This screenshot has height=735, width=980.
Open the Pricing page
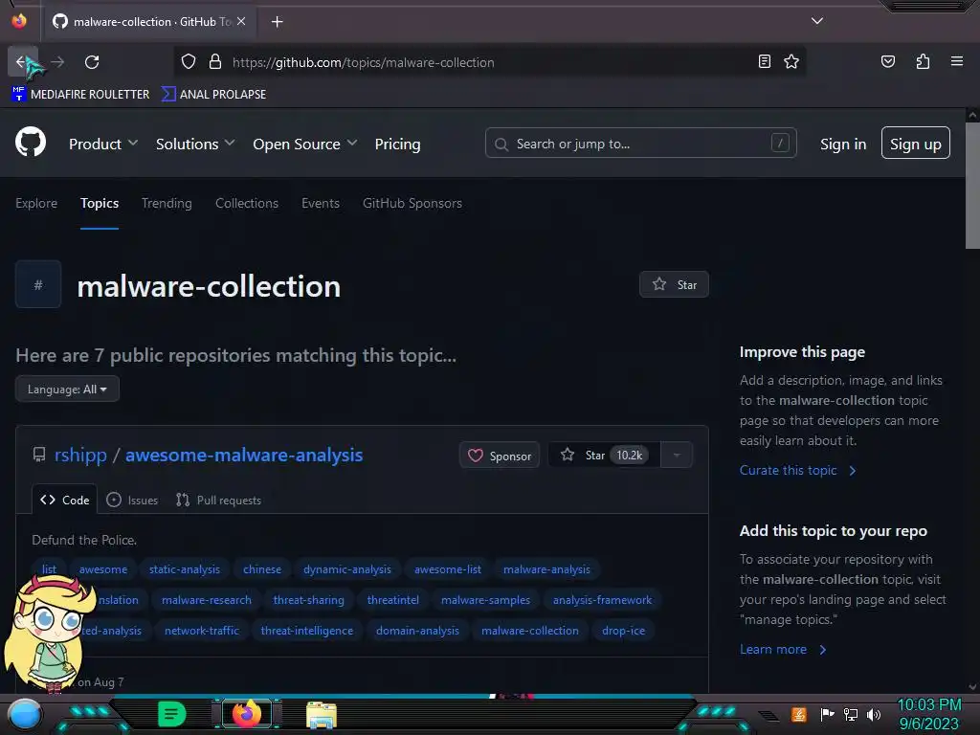tap(397, 144)
